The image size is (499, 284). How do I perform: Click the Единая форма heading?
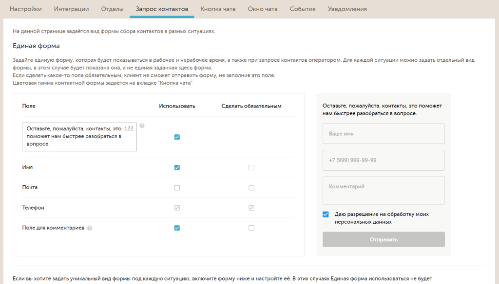tap(36, 46)
